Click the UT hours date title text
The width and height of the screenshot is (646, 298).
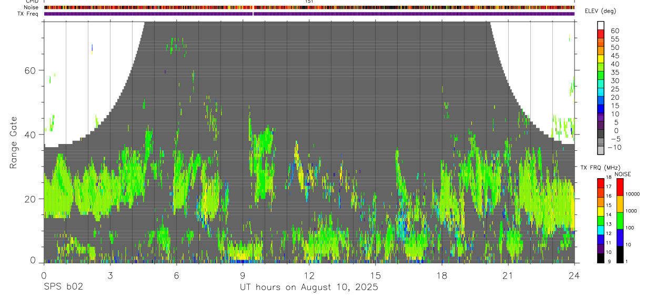309,287
